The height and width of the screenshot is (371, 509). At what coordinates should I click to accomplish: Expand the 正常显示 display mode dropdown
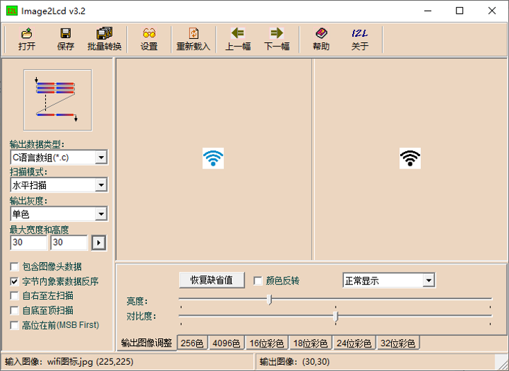429,280
